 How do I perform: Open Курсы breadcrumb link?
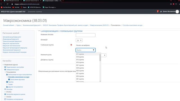pyautogui.click(x=19, y=25)
